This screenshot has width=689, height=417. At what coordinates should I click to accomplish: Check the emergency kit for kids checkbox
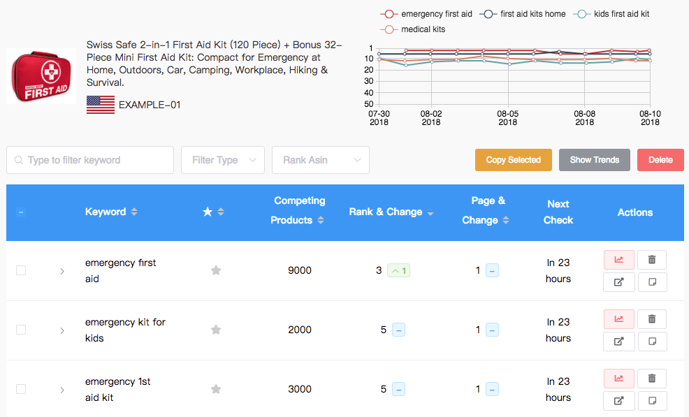[x=21, y=330]
